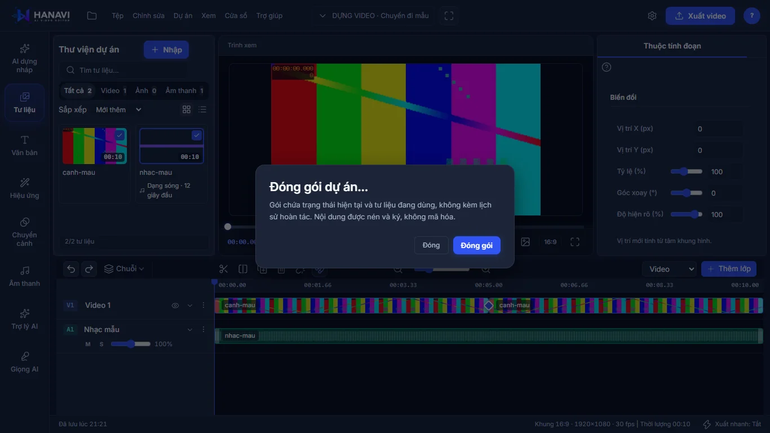The image size is (770, 433).
Task: Open the Âm thanh audio panel
Action: pos(24,276)
